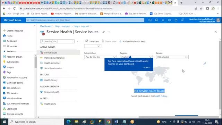Follow the health history link
This screenshot has height=125, width=222.
coord(161,96)
